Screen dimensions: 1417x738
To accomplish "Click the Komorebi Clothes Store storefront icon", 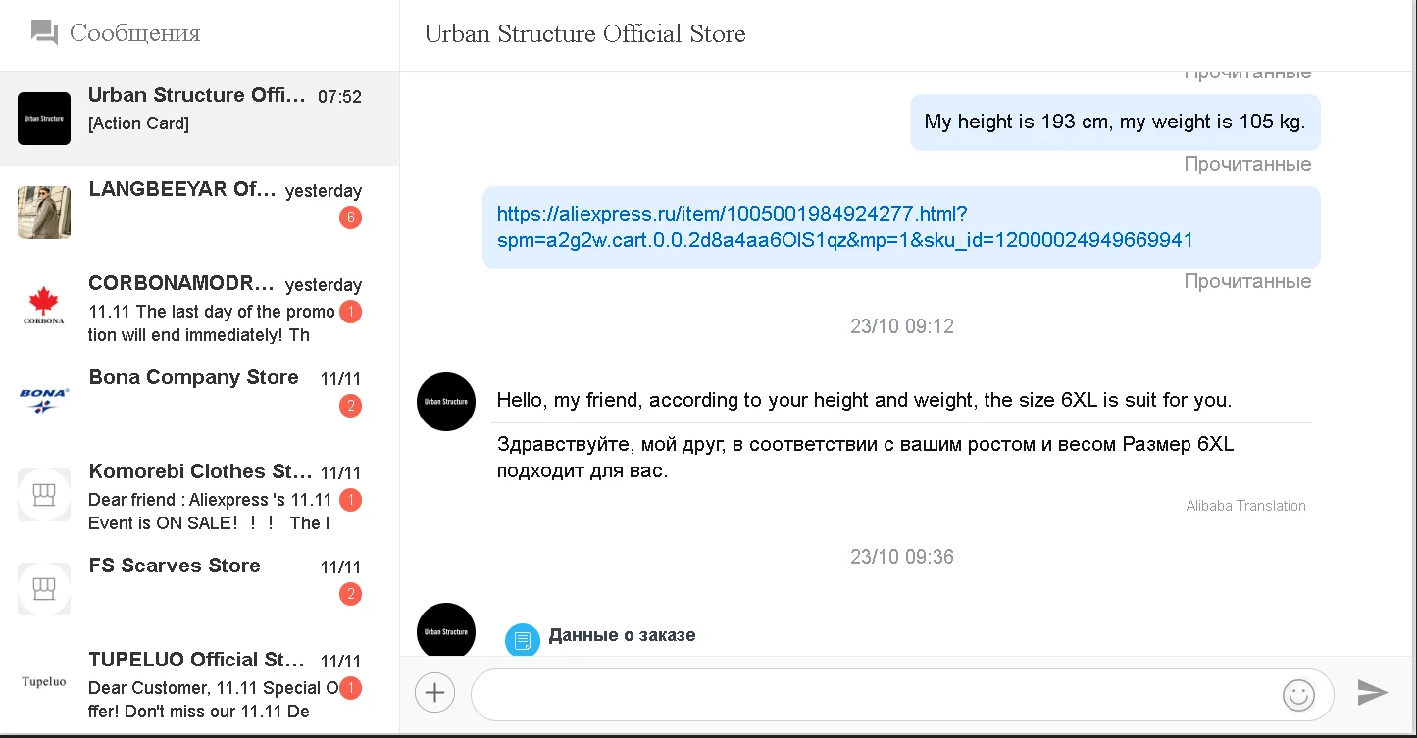I will [44, 495].
